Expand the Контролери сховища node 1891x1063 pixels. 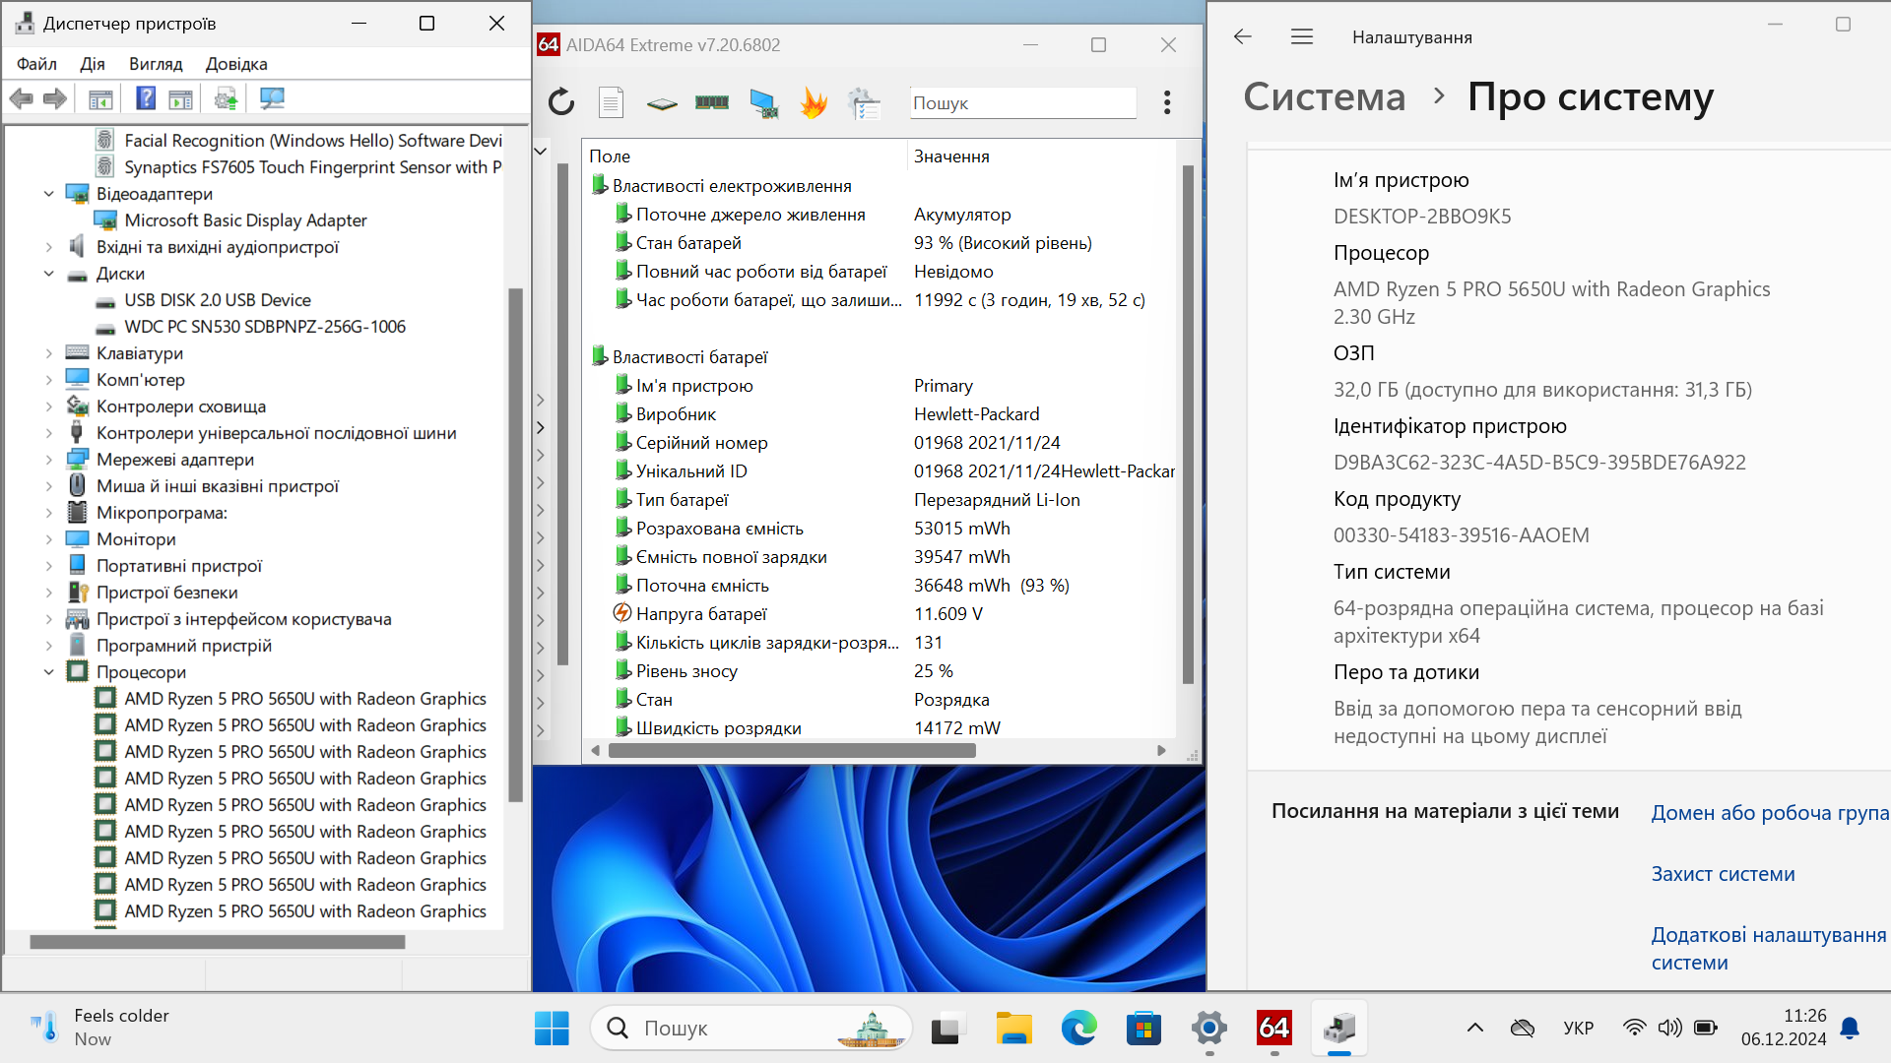(x=49, y=406)
